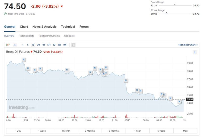
Task: Click the news panel icon in chart toolbar
Action: 73,45
